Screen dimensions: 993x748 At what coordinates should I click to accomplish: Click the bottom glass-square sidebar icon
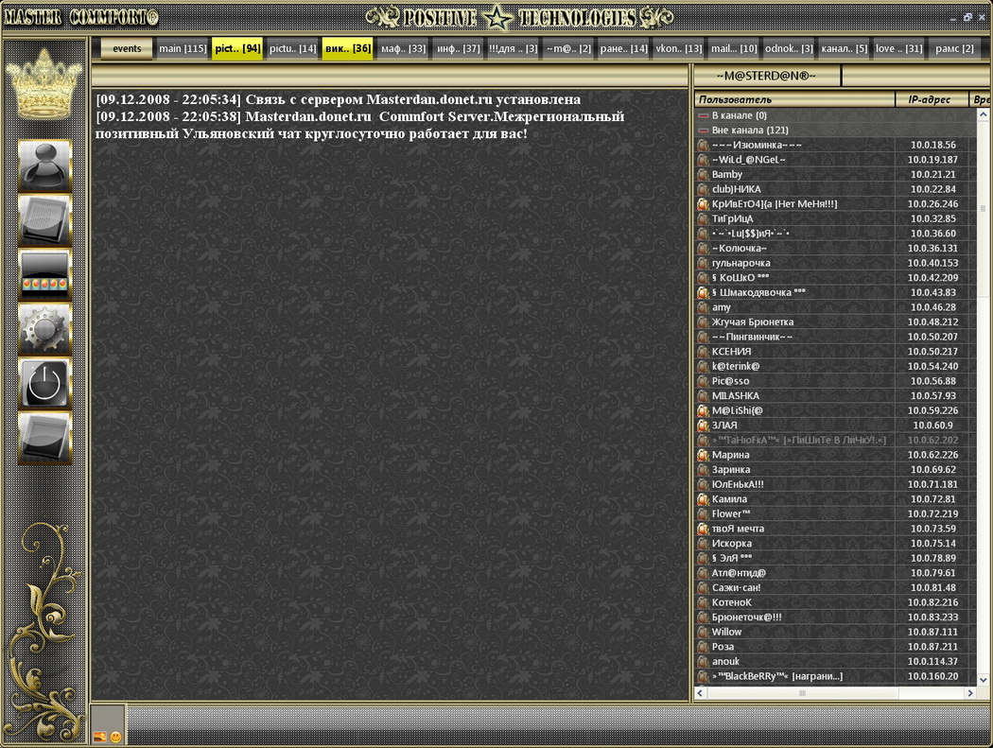point(44,438)
